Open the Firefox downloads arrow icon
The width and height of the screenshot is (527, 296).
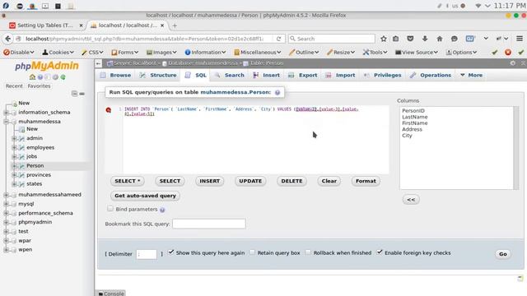pyautogui.click(x=425, y=39)
